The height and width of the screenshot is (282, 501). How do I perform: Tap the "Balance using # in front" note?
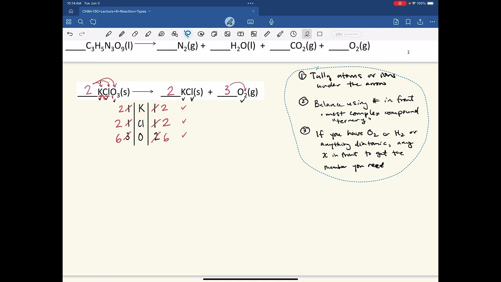(x=364, y=102)
